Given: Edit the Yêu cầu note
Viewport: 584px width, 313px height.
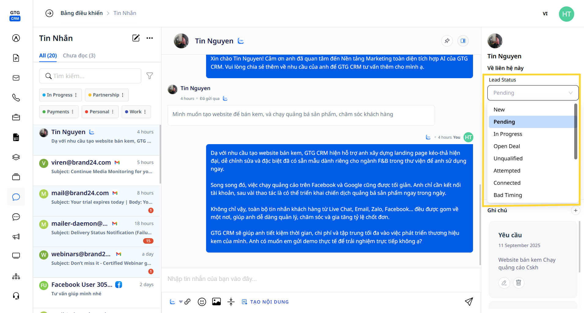Looking at the screenshot, I should point(504,283).
